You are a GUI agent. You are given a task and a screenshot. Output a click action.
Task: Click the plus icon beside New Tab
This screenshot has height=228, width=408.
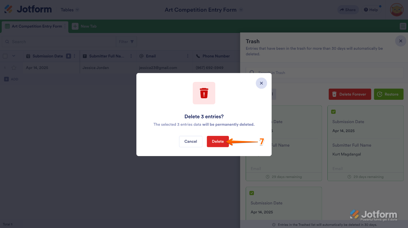(x=75, y=26)
